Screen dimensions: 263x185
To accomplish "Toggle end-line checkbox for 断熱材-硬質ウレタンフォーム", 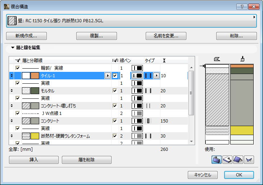I will [115, 136].
